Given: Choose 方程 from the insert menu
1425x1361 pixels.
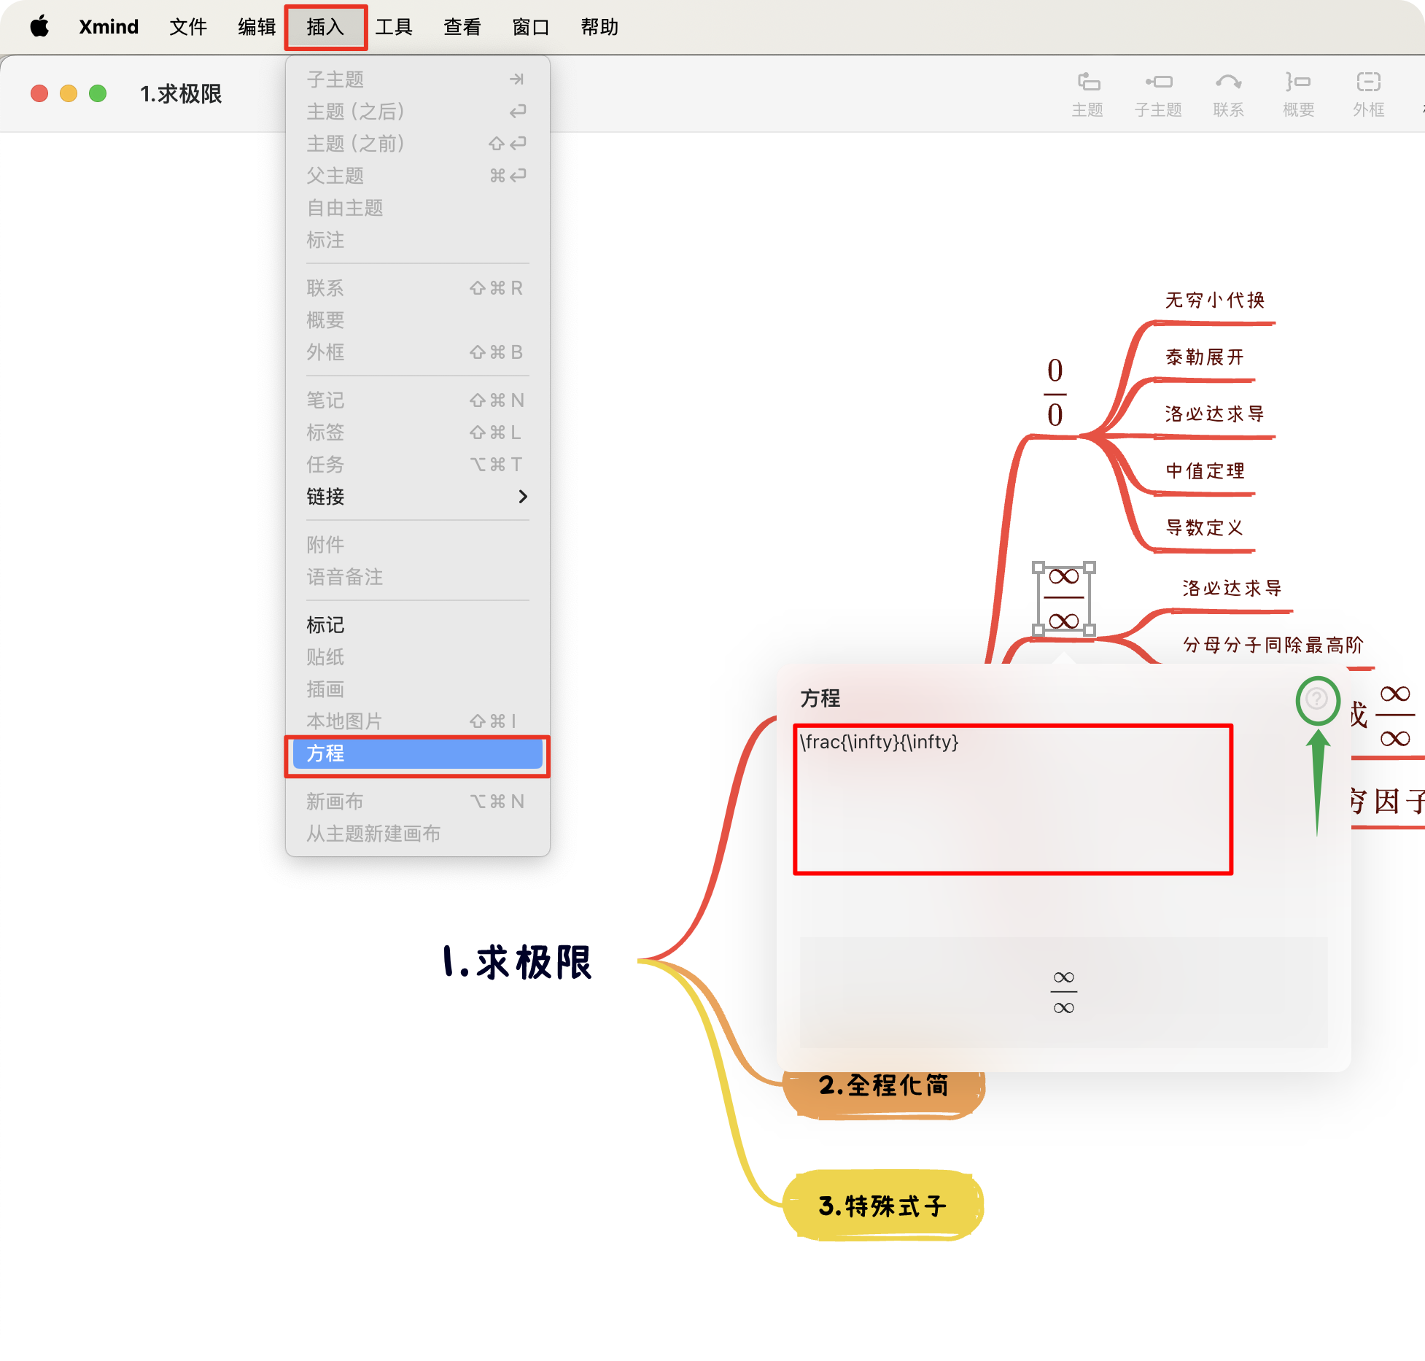Looking at the screenshot, I should tap(417, 753).
